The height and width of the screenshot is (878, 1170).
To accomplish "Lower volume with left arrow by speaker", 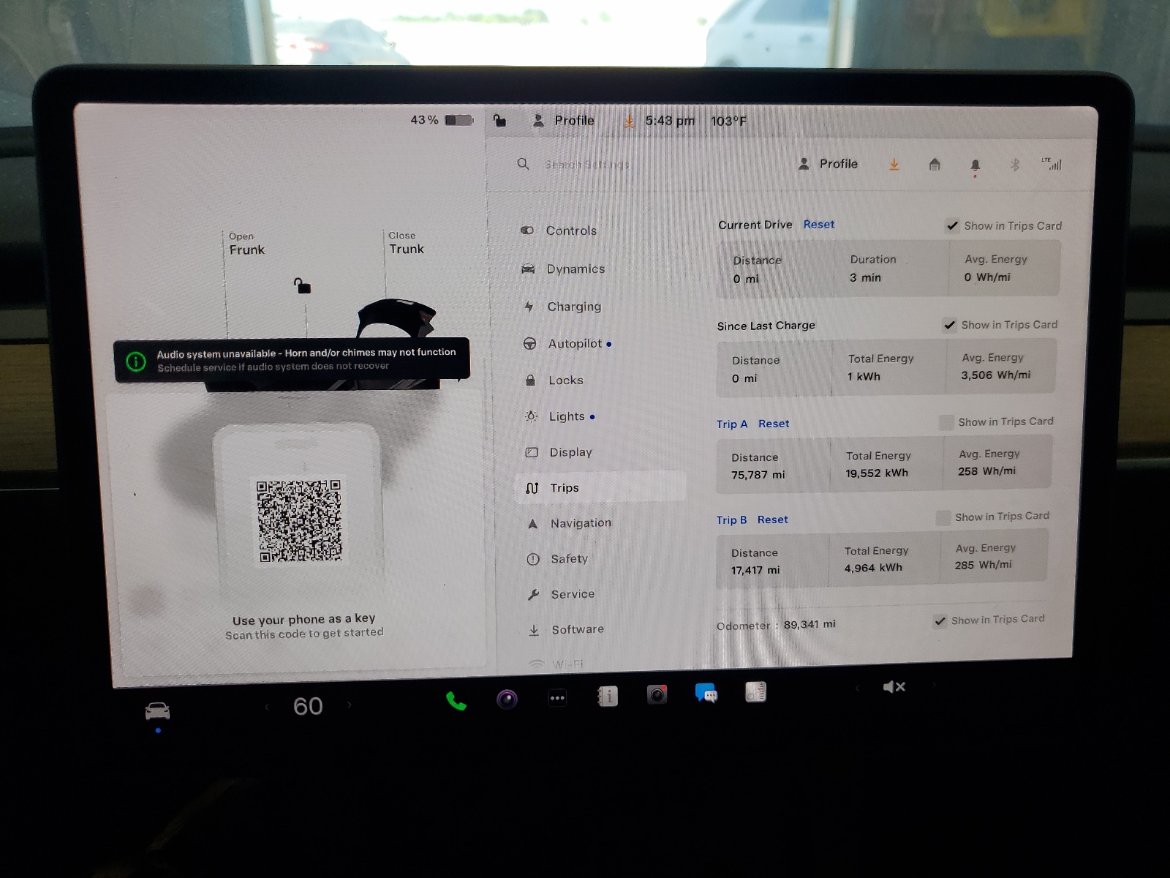I will coord(857,688).
